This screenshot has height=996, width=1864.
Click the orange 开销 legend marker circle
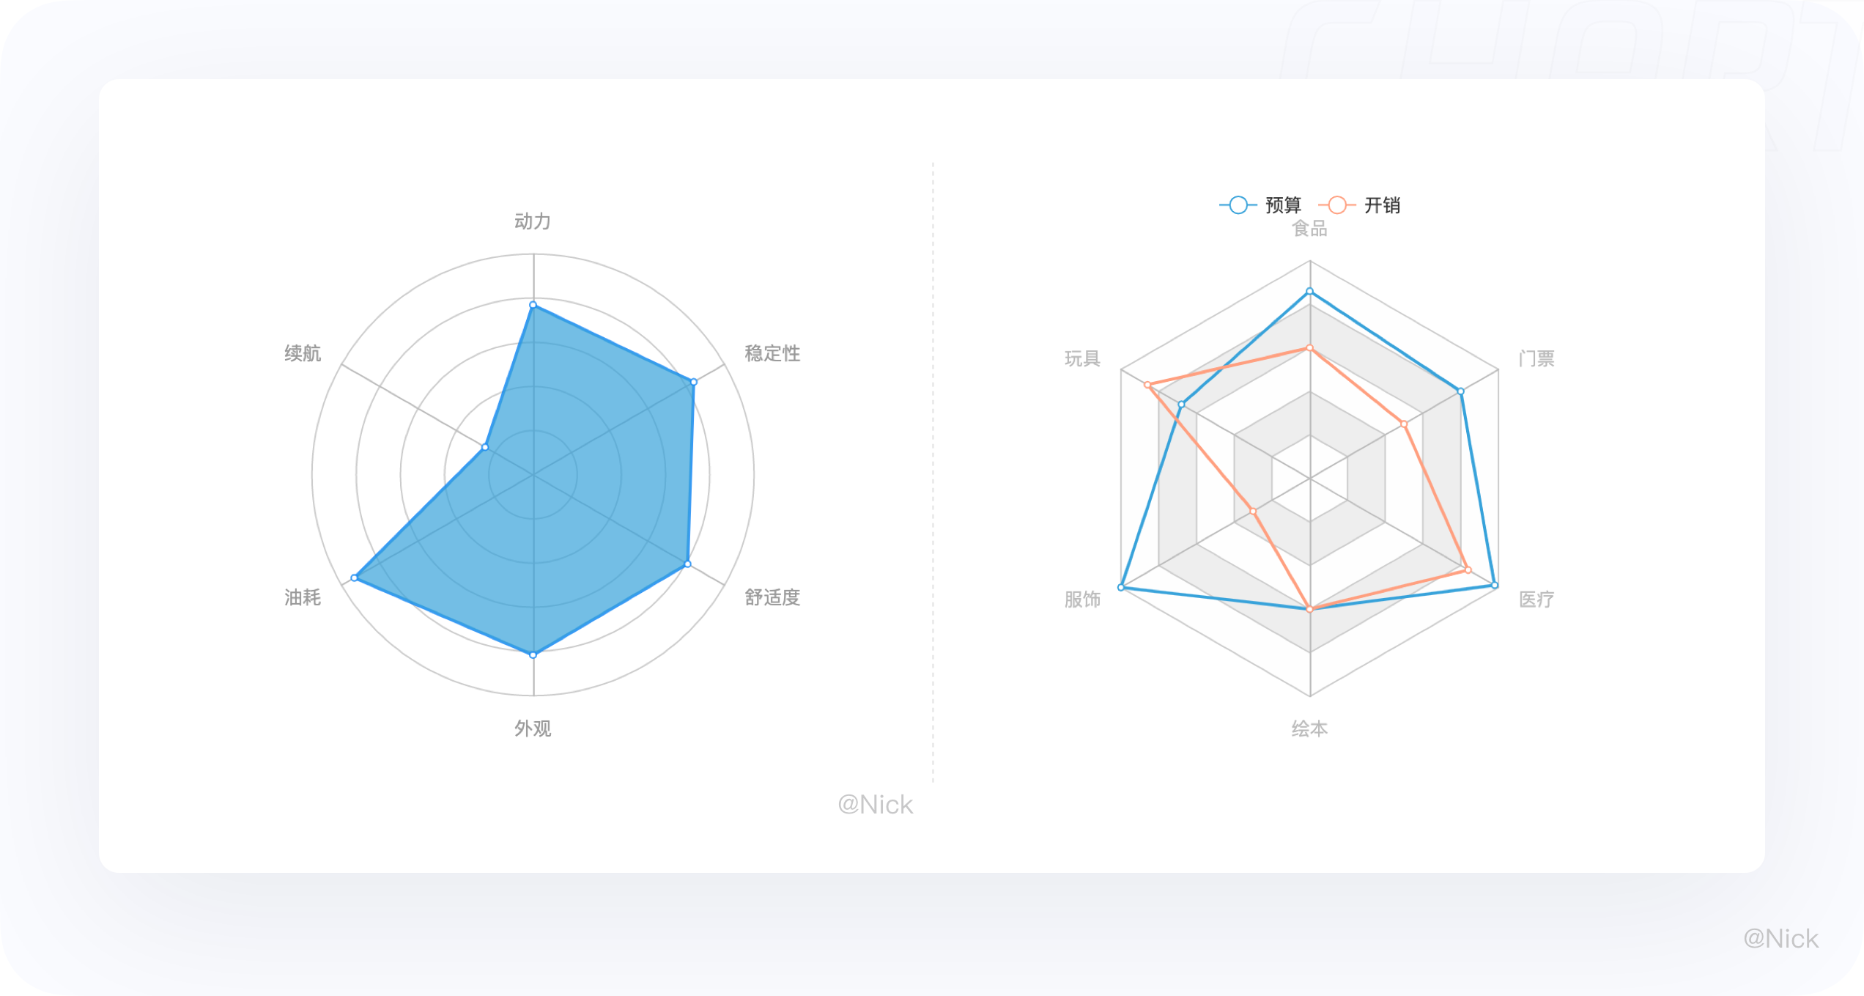[1337, 205]
